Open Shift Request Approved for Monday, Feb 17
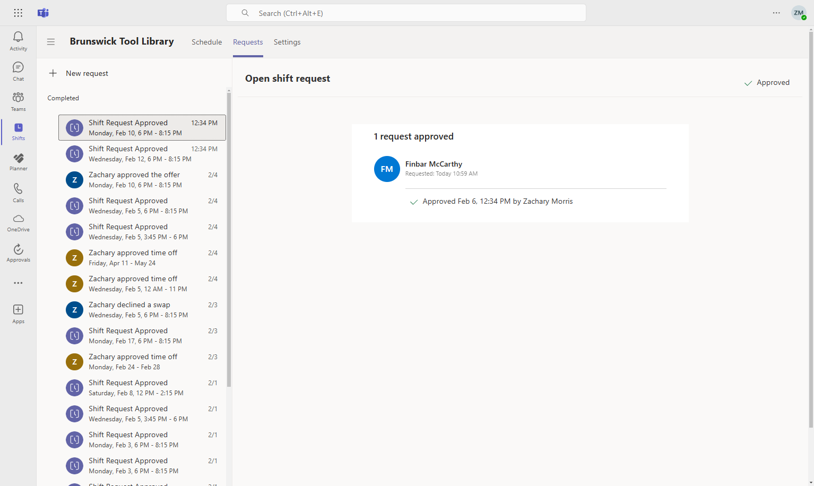Image resolution: width=814 pixels, height=486 pixels. 142,335
